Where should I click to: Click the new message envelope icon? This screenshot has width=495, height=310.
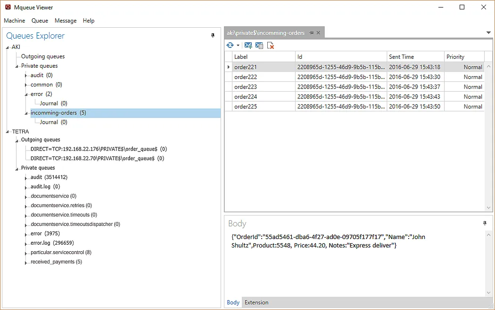pos(248,45)
